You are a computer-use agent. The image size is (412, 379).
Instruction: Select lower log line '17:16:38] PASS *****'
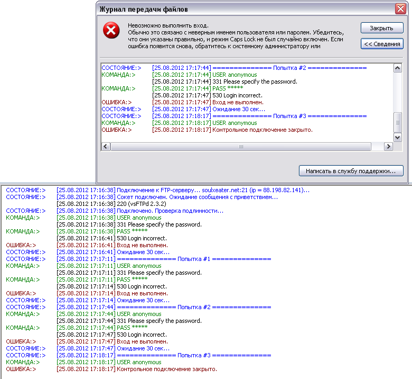click(77, 231)
